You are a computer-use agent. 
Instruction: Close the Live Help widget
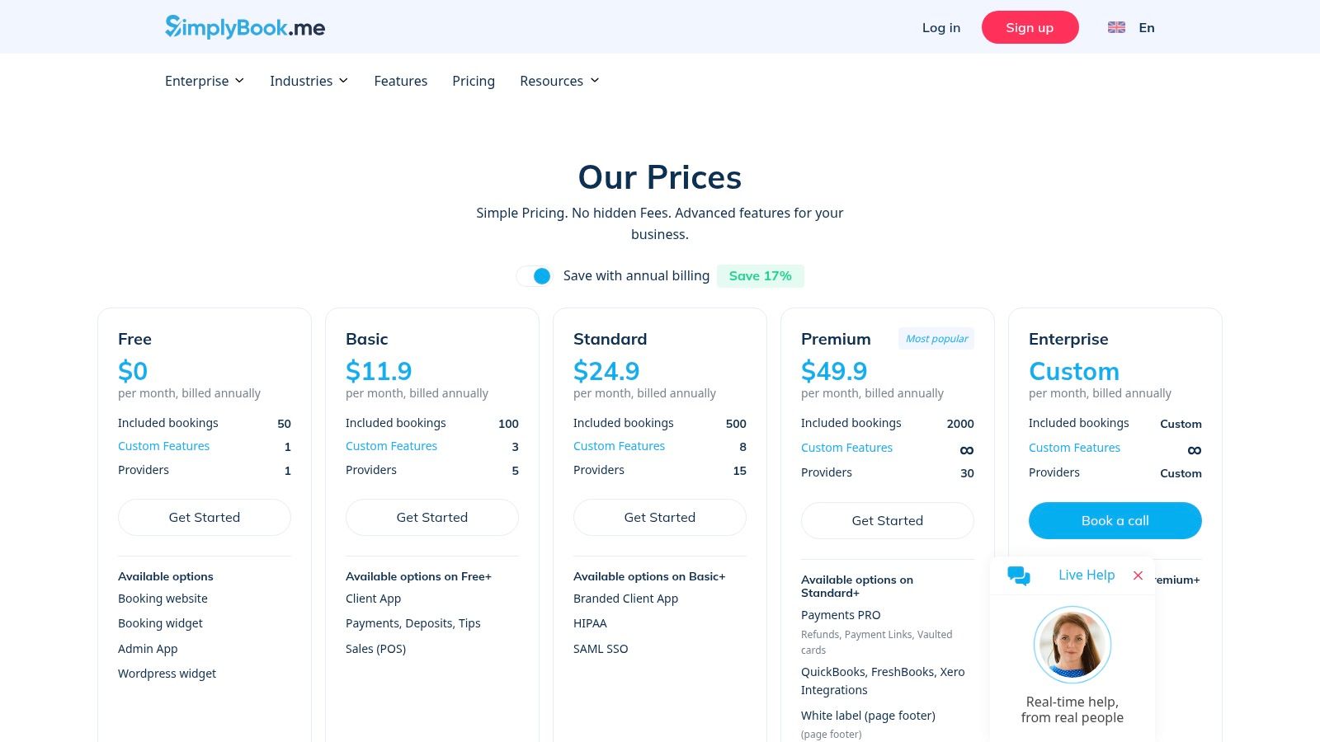pyautogui.click(x=1138, y=575)
